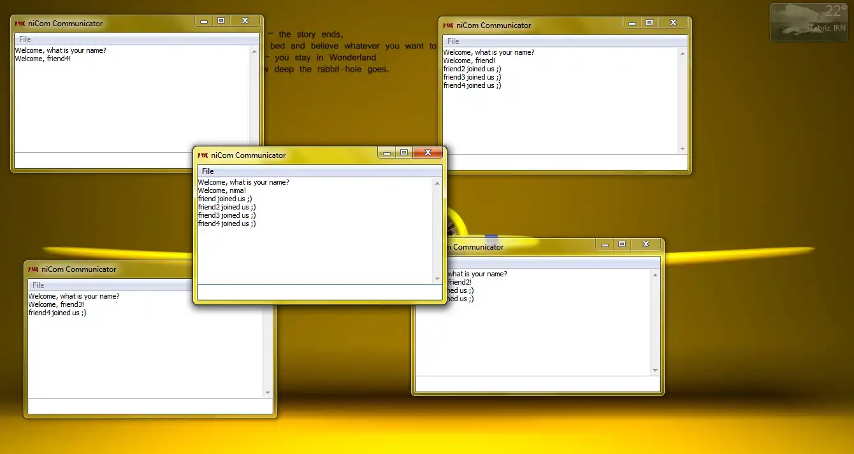Click the message input field in nima's window
The width and height of the screenshot is (854, 454).
coord(319,292)
